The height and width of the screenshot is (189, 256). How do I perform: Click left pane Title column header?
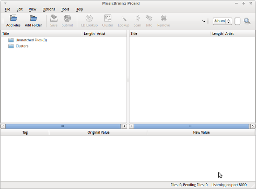pyautogui.click(x=41, y=33)
